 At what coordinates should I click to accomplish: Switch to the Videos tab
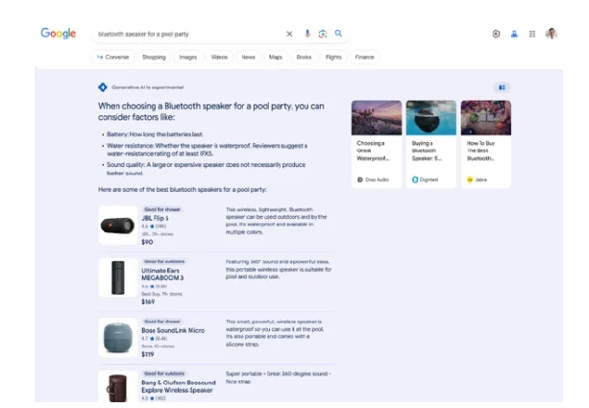219,57
